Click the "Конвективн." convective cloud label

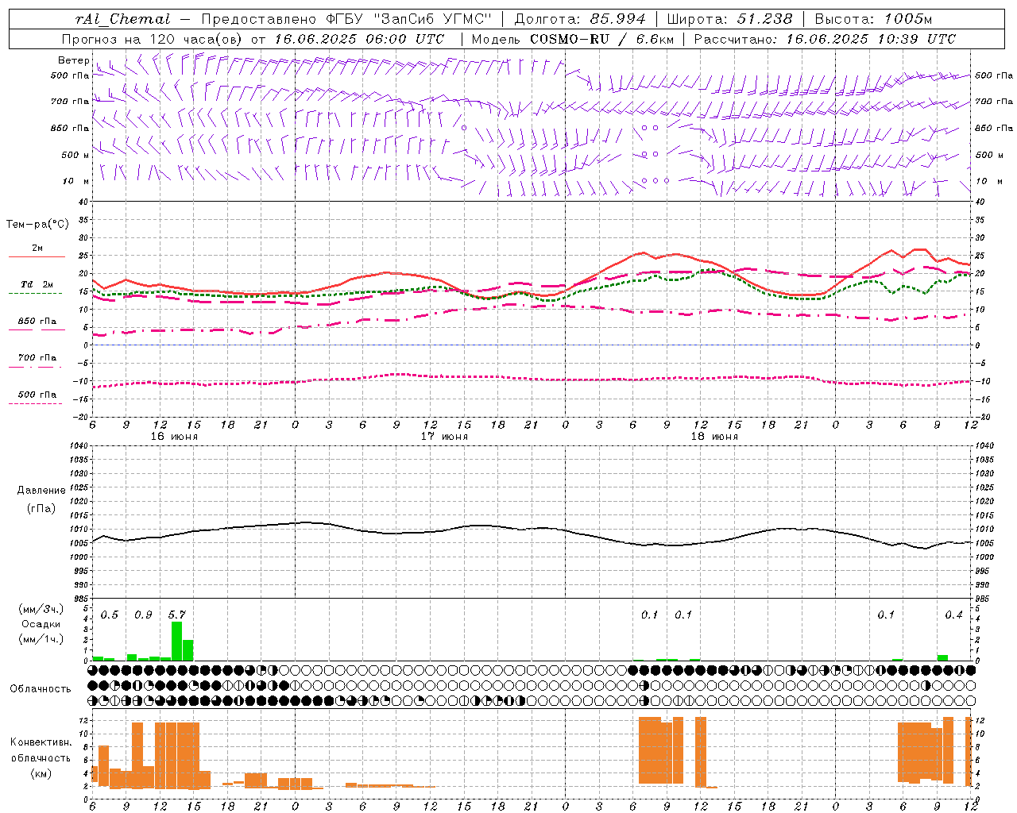pos(41,742)
